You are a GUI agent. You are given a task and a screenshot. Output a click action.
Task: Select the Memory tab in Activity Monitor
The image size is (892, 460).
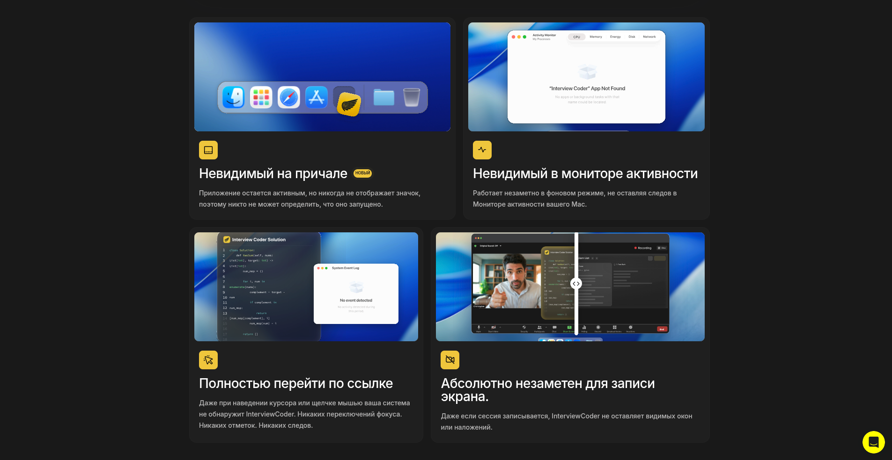pyautogui.click(x=596, y=37)
